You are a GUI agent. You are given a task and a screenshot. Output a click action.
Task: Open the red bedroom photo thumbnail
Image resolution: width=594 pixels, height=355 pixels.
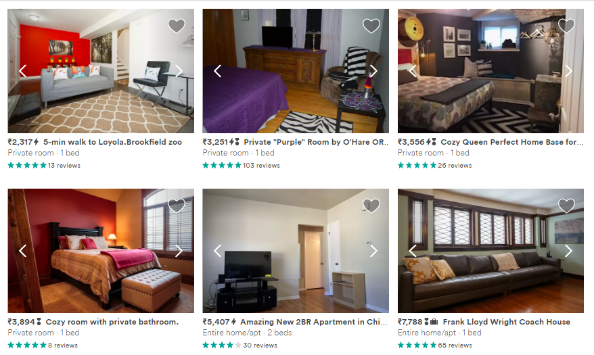click(101, 251)
